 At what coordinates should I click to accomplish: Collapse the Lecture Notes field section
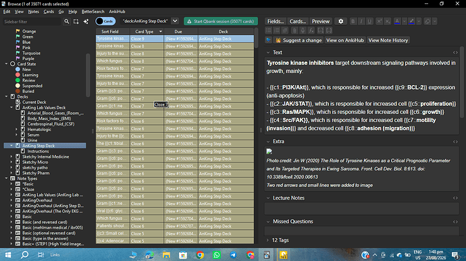268,198
